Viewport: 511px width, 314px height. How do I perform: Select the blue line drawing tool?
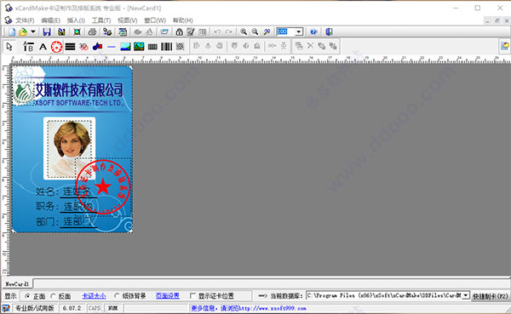pos(112,47)
